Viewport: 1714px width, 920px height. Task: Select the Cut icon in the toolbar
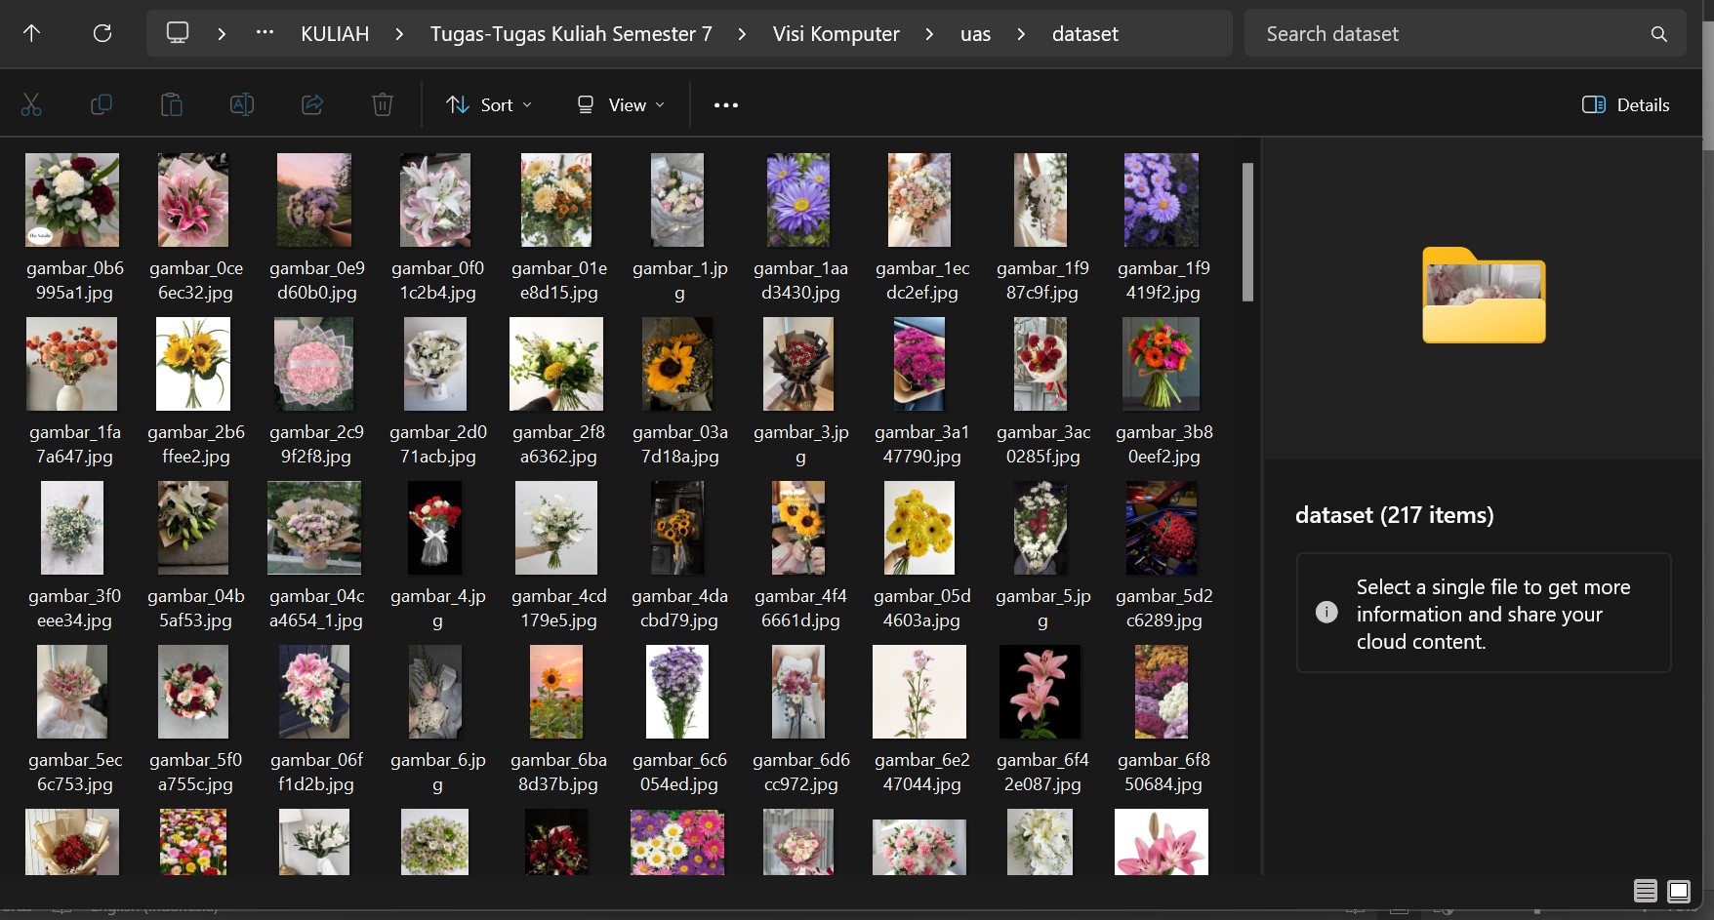point(31,104)
